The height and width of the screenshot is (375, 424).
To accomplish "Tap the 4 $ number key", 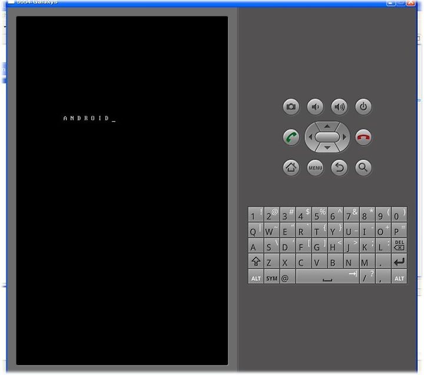I will [303, 214].
